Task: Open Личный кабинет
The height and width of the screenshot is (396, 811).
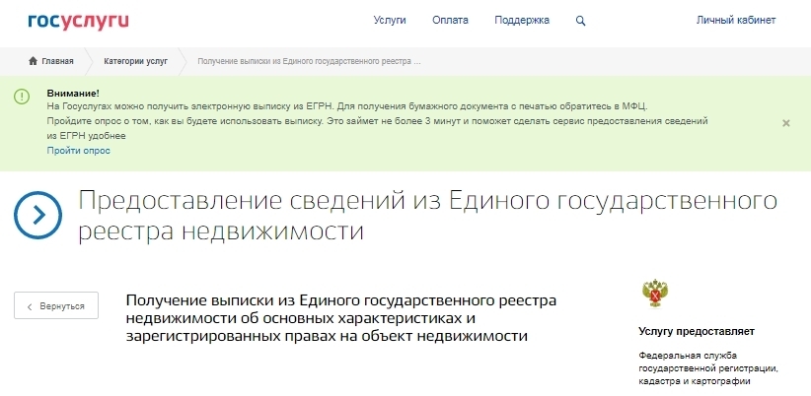Action: pyautogui.click(x=736, y=21)
